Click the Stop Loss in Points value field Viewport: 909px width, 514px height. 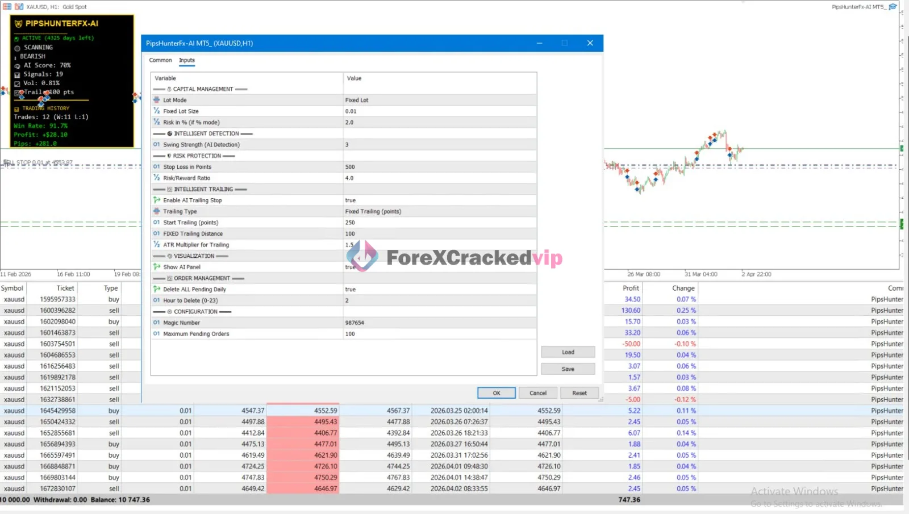439,167
